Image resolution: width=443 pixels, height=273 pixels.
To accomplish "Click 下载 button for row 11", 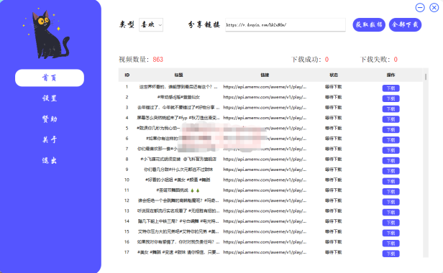I will tap(391, 192).
